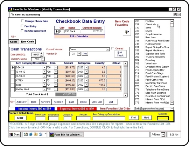Click the Back button

pos(34,102)
